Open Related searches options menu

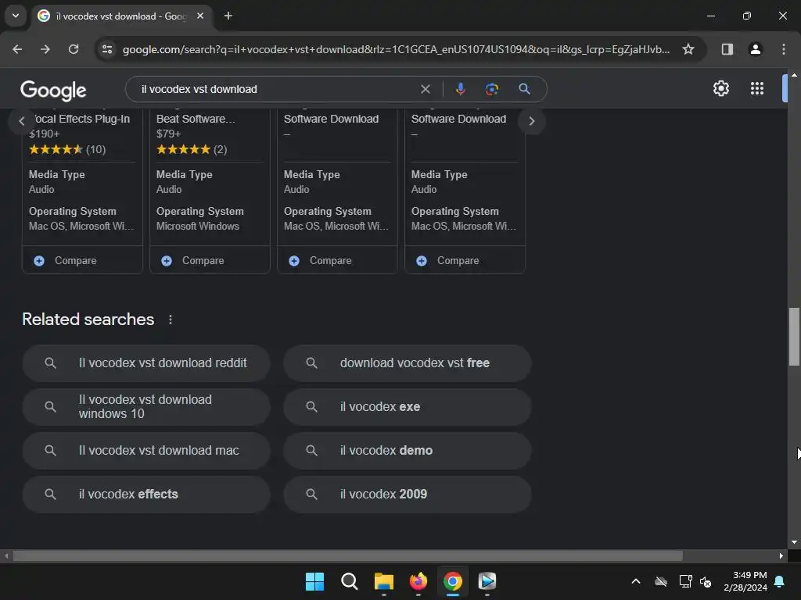click(x=170, y=320)
